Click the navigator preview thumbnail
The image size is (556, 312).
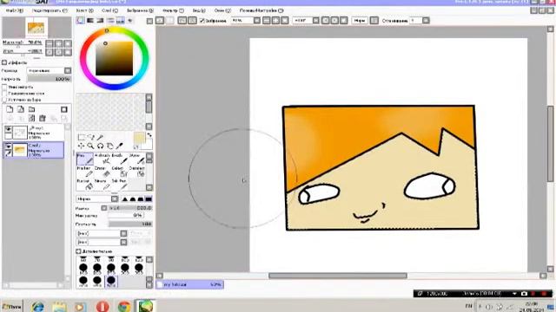[x=36, y=28]
